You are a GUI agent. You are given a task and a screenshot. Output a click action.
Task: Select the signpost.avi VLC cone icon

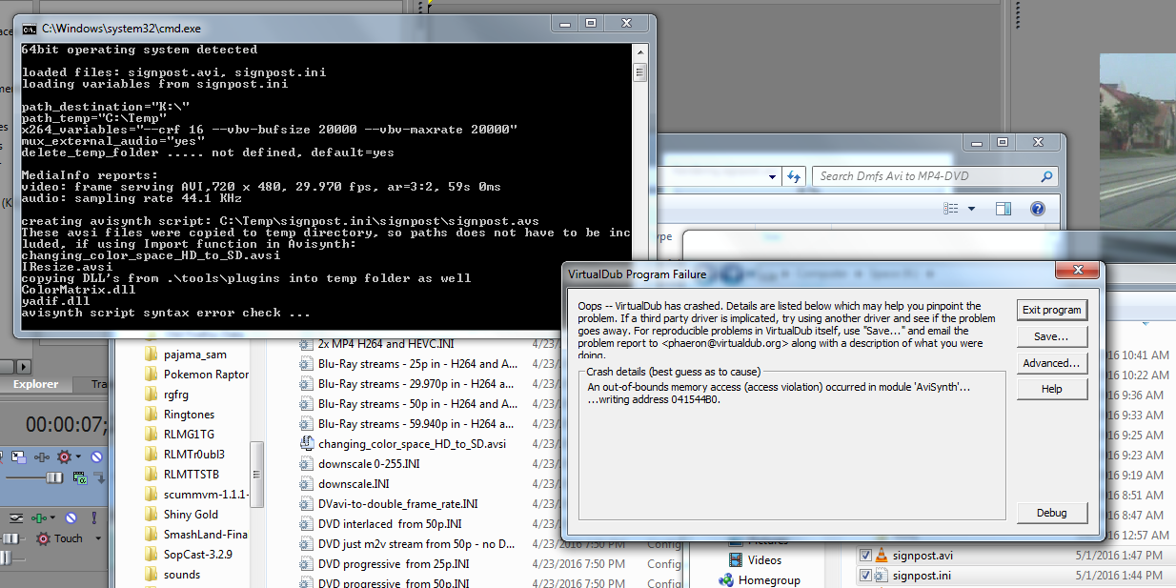882,556
